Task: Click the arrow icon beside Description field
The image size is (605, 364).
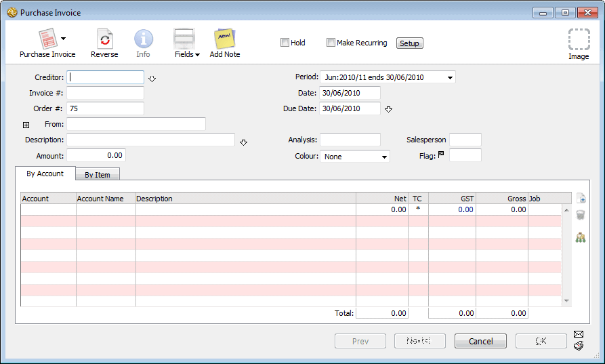Action: click(x=243, y=142)
